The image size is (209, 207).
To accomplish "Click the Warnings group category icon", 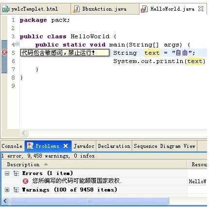I will 16,190.
